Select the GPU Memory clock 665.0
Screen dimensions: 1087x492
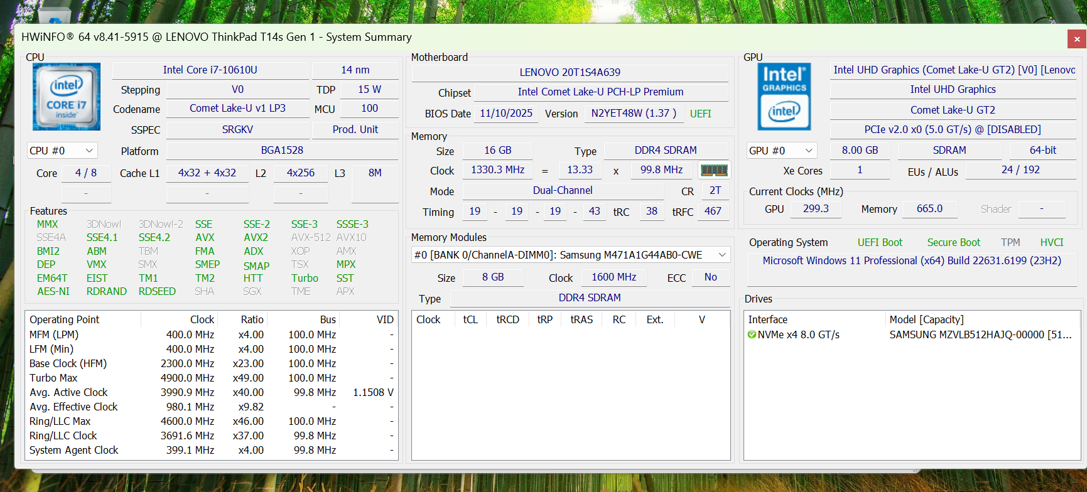(x=929, y=209)
